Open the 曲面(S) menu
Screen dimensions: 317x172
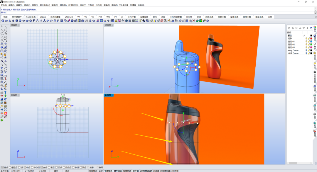(35, 5)
